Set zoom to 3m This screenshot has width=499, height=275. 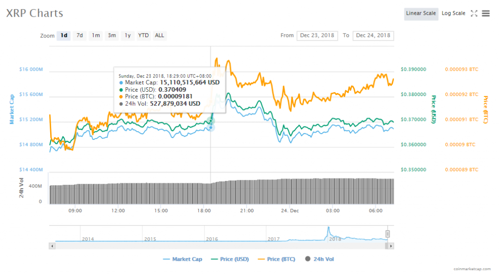112,36
